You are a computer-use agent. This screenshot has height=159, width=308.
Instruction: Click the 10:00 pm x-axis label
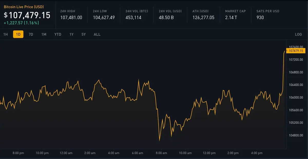pyautogui.click(x=42, y=153)
